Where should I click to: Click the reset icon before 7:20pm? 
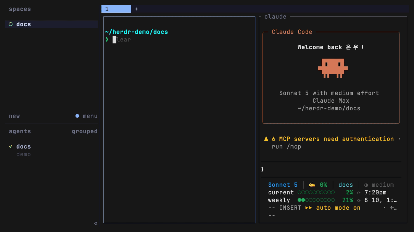pyautogui.click(x=359, y=193)
